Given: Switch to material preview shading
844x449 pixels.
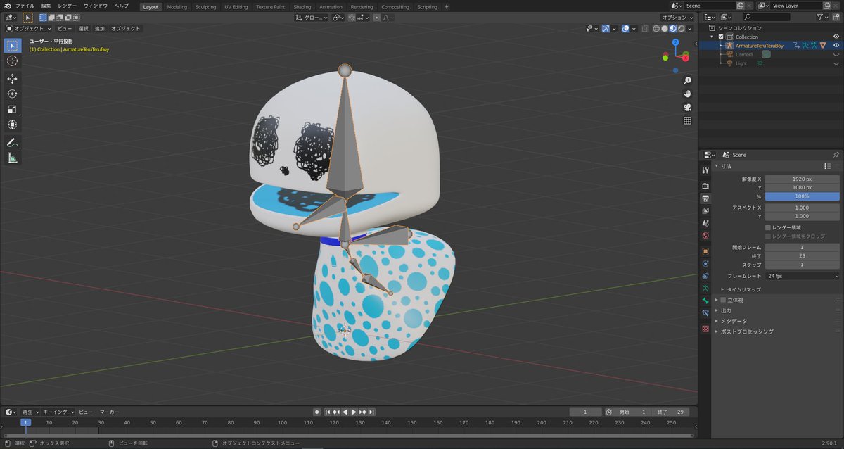Looking at the screenshot, I should 673,29.
